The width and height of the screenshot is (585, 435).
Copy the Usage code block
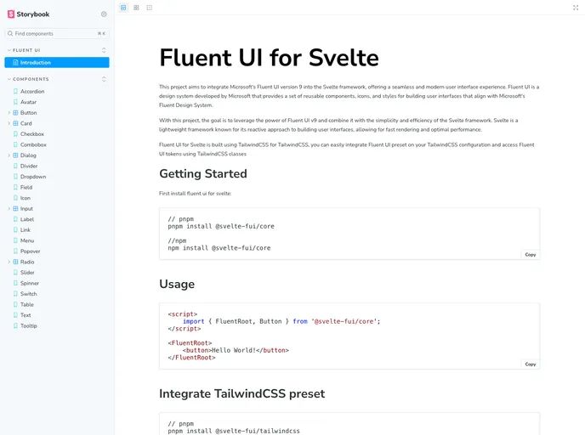531,364
